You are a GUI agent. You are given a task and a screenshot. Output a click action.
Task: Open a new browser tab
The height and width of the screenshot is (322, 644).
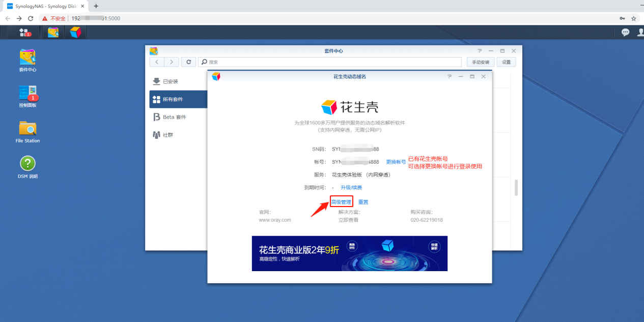click(96, 6)
